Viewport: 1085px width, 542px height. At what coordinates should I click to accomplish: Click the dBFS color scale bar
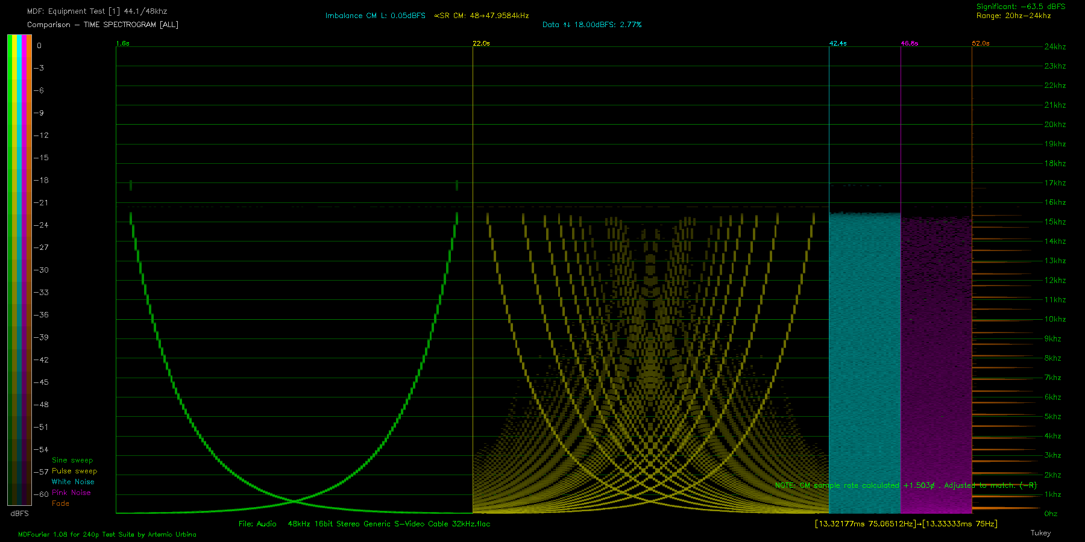(x=19, y=270)
